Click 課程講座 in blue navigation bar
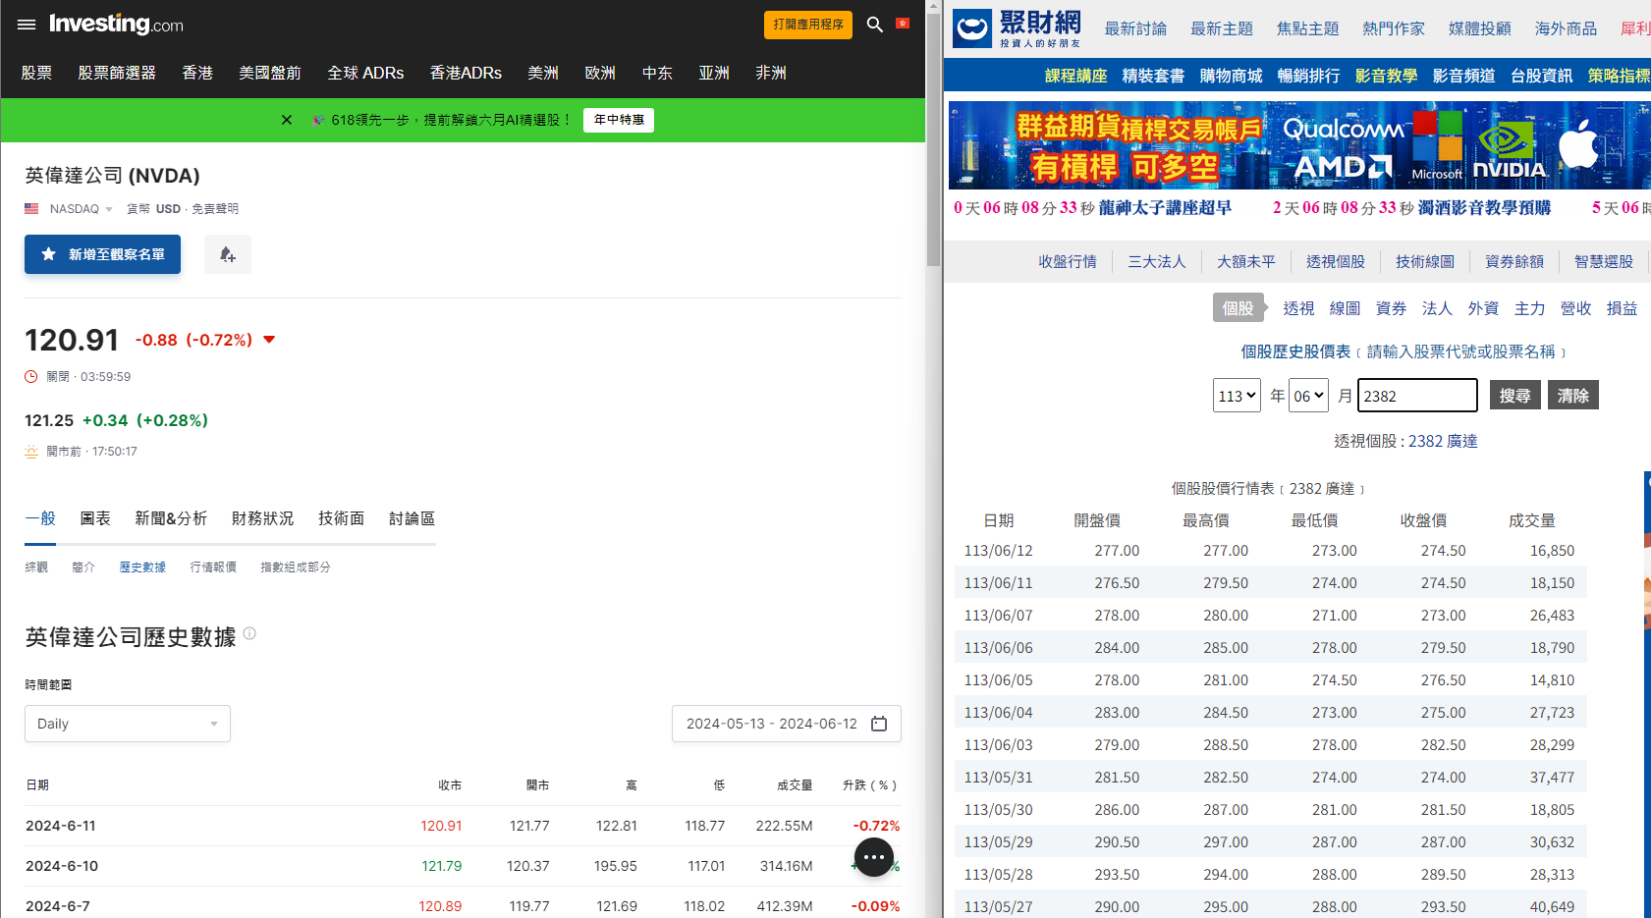Screen dimensions: 1651x918 coord(1075,76)
